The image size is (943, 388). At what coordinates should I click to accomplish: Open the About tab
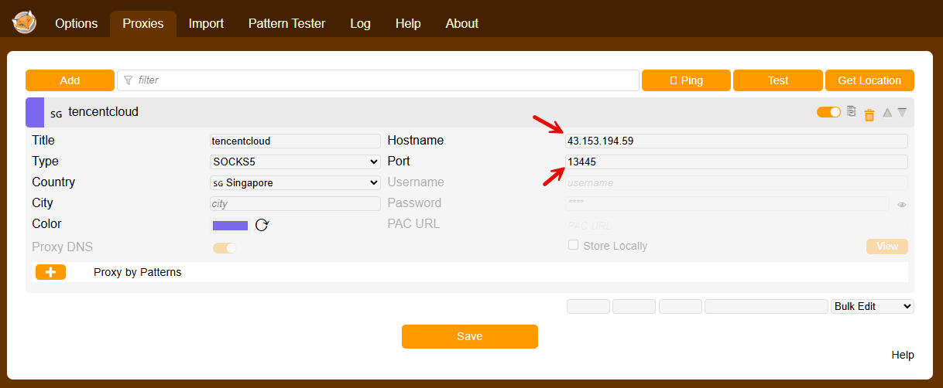pos(462,23)
